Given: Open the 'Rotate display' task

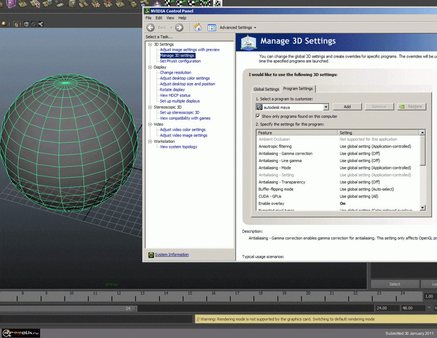Looking at the screenshot, I should (x=172, y=90).
